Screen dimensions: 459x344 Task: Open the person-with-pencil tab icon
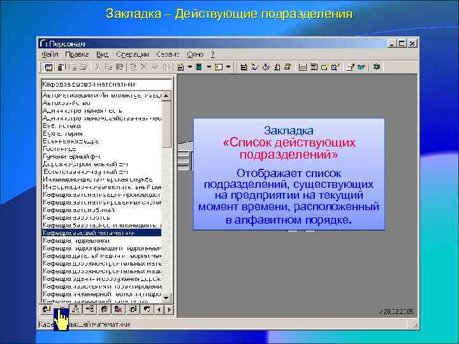[104, 309]
